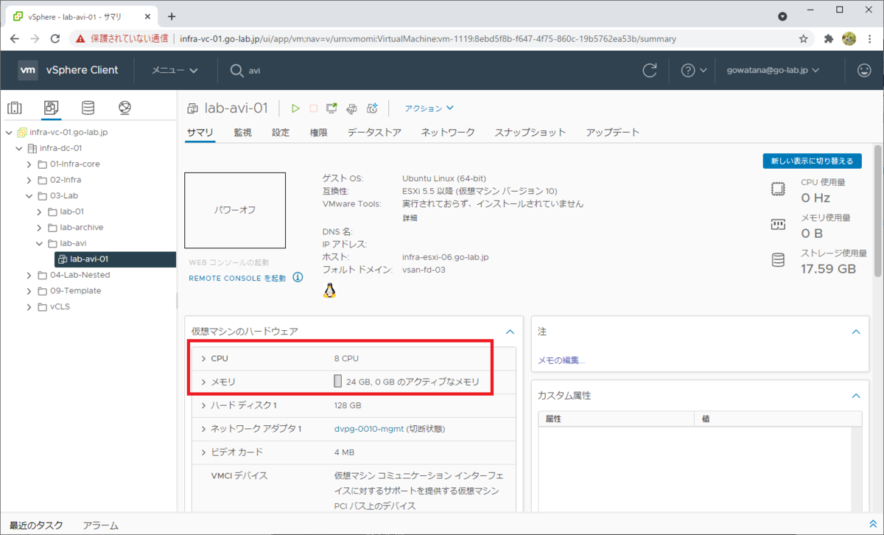Go back with browser back arrow
Image resolution: width=884 pixels, height=535 pixels.
pos(15,38)
